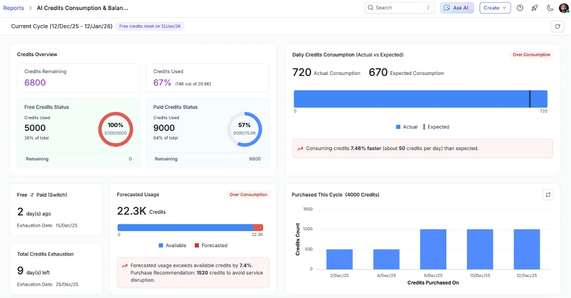Click the slash shortcut badge in search
Screen dimensions: 571x298
point(428,8)
